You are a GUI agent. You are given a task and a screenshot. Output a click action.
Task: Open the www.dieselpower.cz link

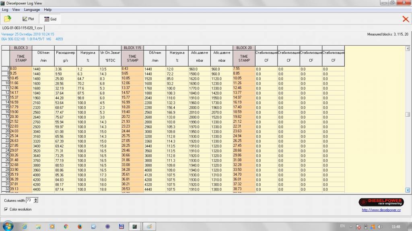coord(381,210)
